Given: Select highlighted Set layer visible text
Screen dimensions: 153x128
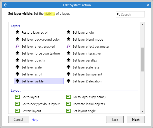Looking at the screenshot, I should coord(32,81).
